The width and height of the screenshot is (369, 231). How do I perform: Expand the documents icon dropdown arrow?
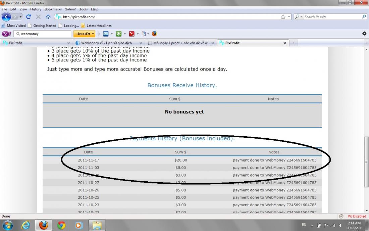pyautogui.click(x=148, y=34)
